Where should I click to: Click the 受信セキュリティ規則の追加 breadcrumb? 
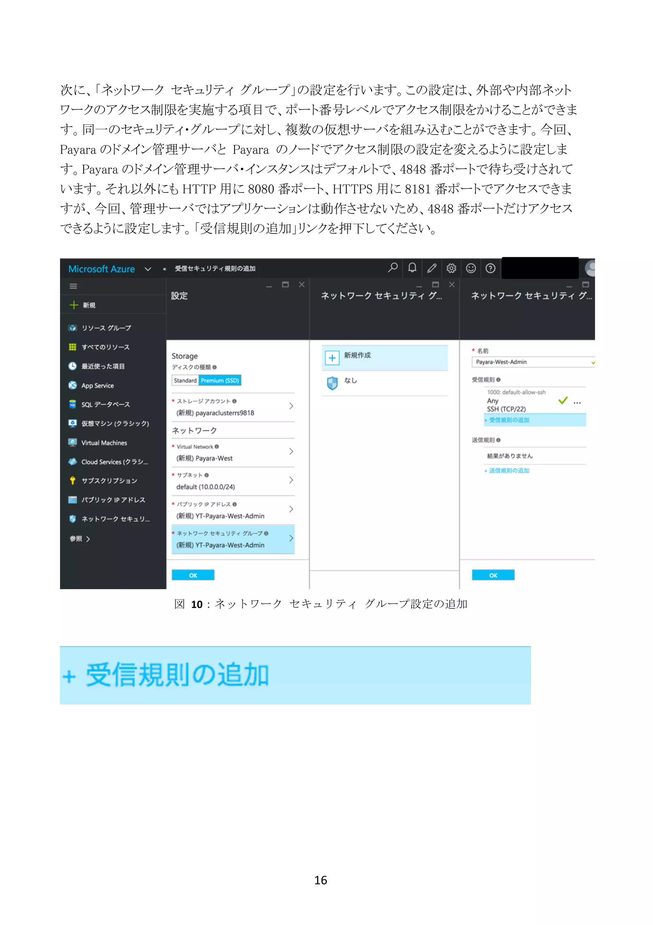click(x=215, y=269)
